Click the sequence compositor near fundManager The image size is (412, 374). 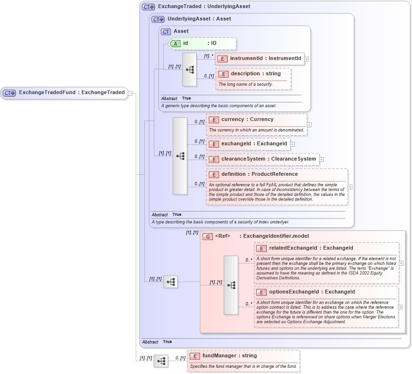pyautogui.click(x=161, y=361)
